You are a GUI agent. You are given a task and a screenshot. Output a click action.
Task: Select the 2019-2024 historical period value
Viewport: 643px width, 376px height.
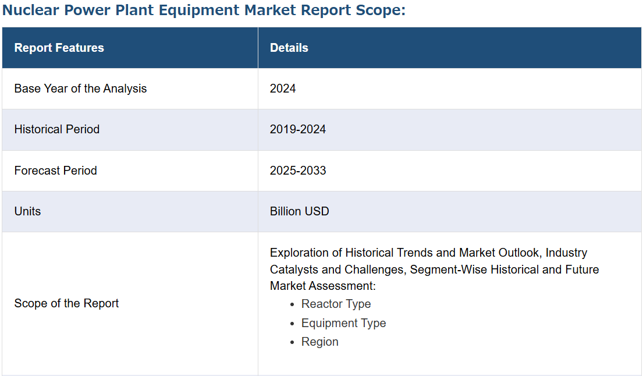coord(297,129)
